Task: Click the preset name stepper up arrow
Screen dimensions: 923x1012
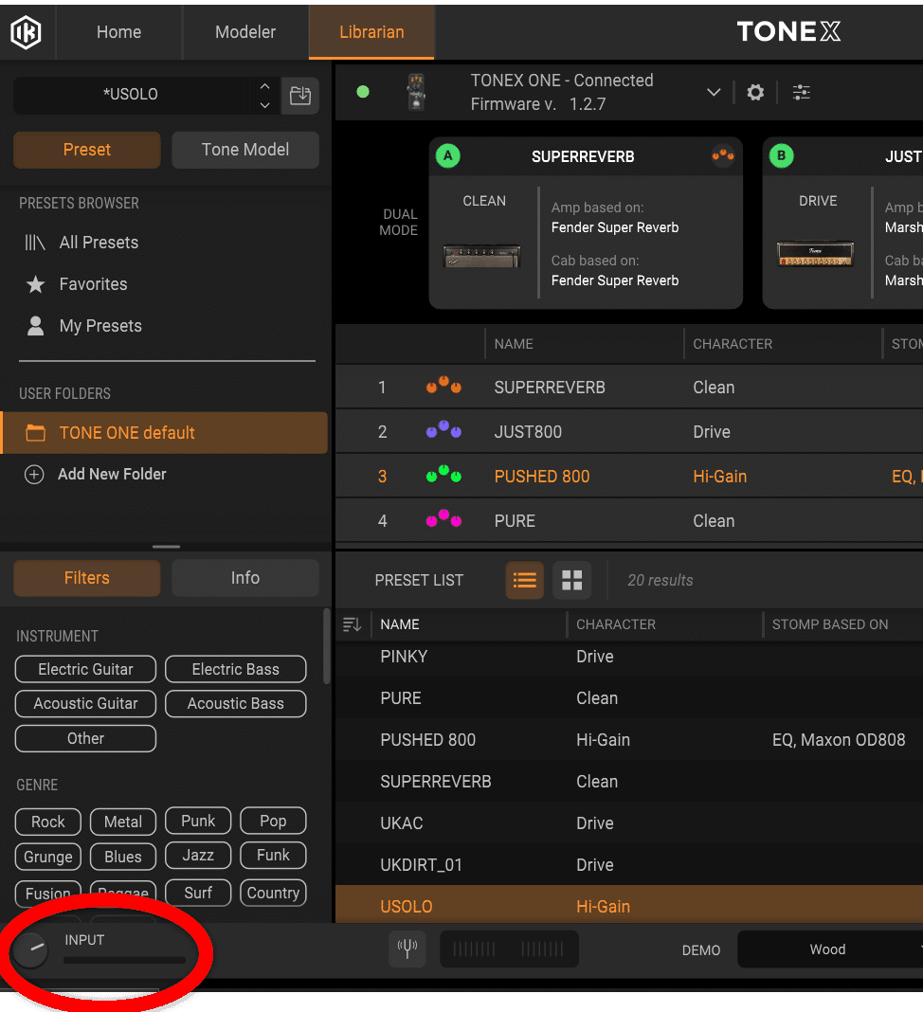Action: [264, 88]
